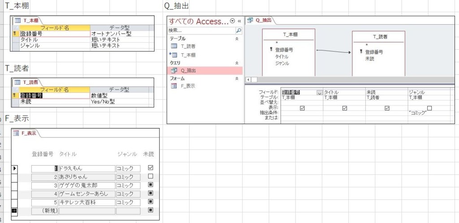Click the left scroll arrow in query diagram

[248, 79]
